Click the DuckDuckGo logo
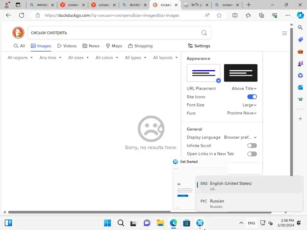 (x=18, y=33)
